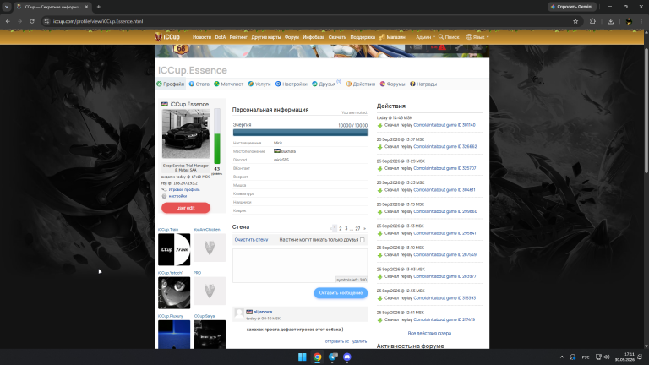
Task: Open the Поддержка menu item
Action: click(x=363, y=37)
